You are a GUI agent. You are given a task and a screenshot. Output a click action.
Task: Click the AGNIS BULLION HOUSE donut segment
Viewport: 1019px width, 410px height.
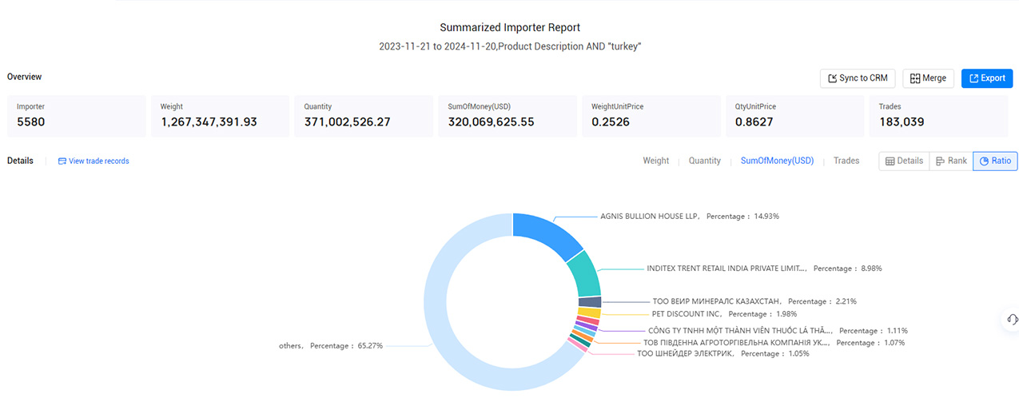pos(550,232)
